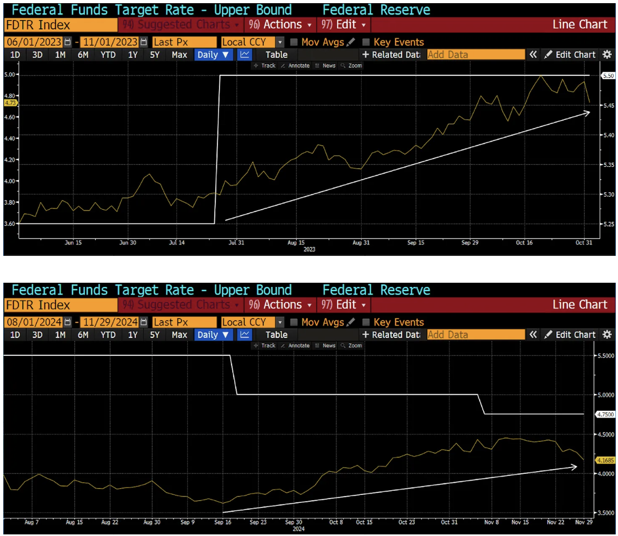Open chart settings gear in top chart
618x536 pixels.
607,55
